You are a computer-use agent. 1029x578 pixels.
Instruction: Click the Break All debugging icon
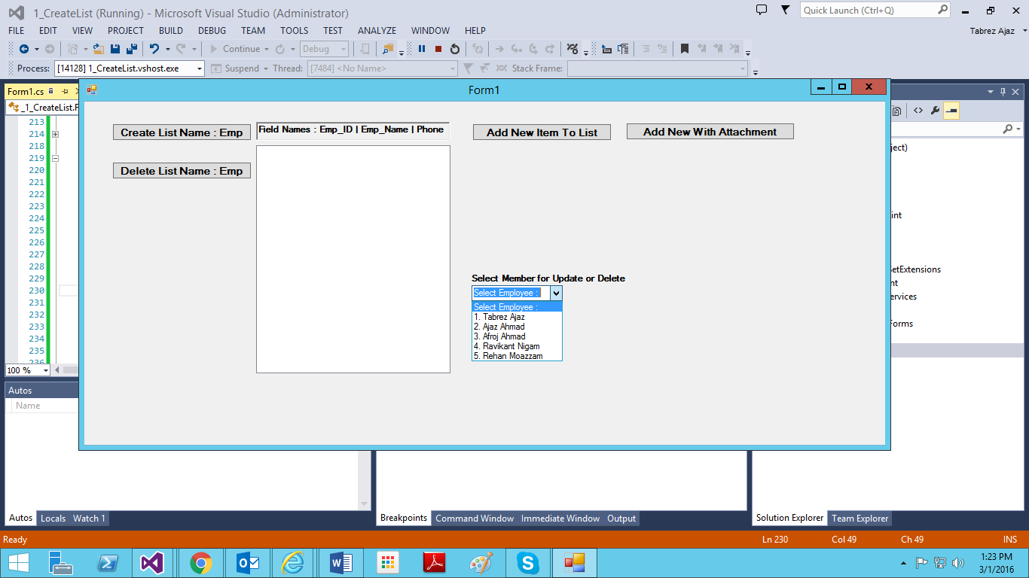[422, 49]
